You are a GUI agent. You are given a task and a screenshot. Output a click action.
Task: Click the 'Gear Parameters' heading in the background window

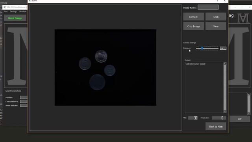click(13, 91)
